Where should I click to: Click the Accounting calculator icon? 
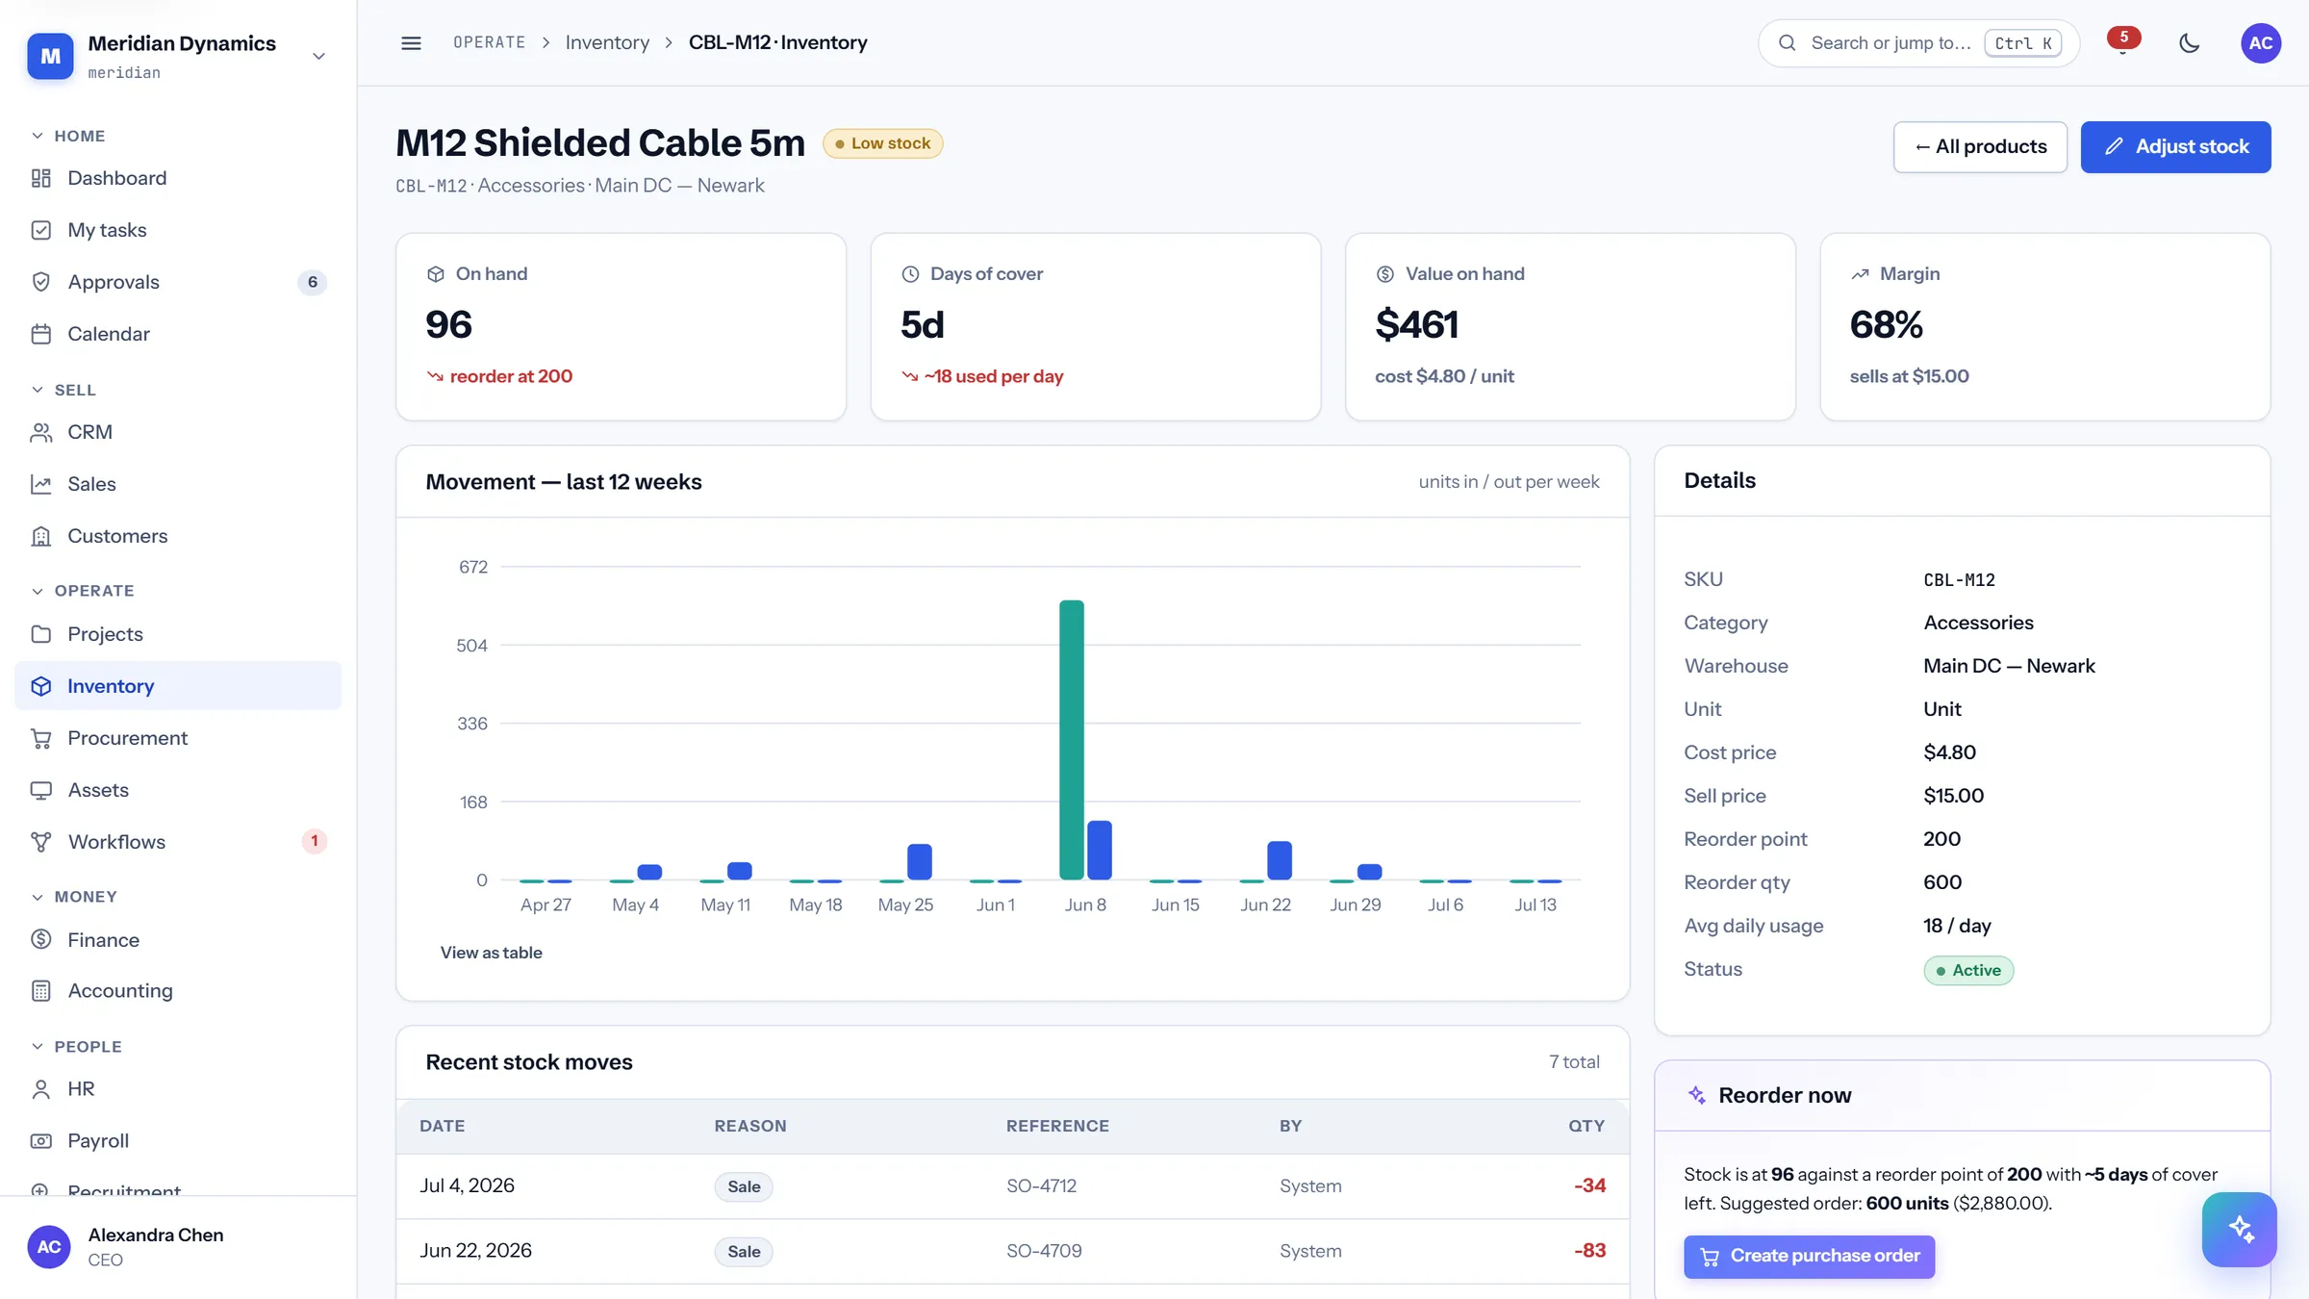click(x=40, y=990)
